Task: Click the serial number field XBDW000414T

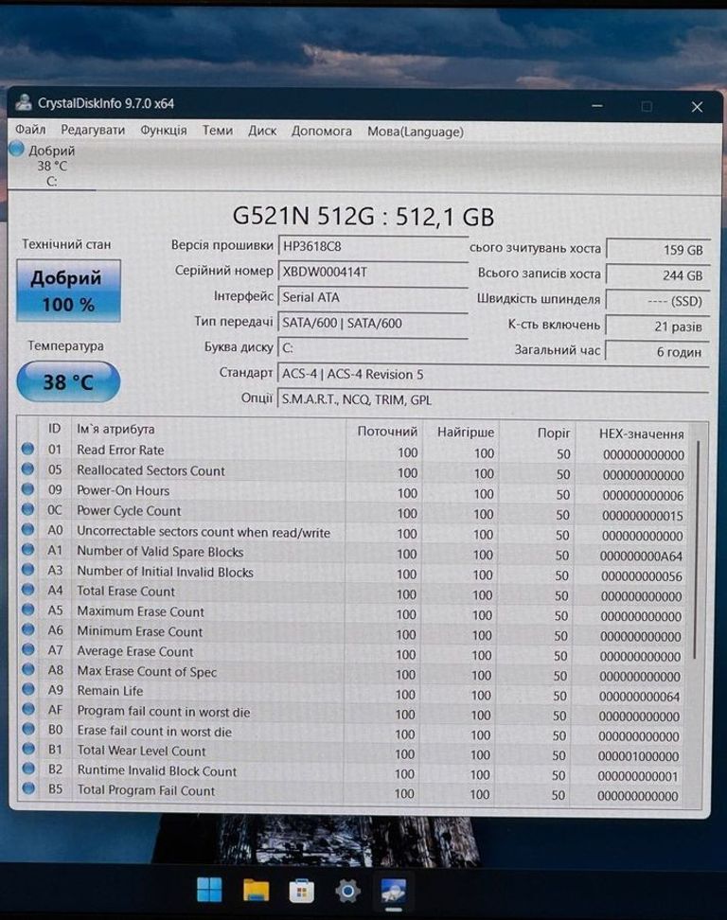Action: [372, 272]
